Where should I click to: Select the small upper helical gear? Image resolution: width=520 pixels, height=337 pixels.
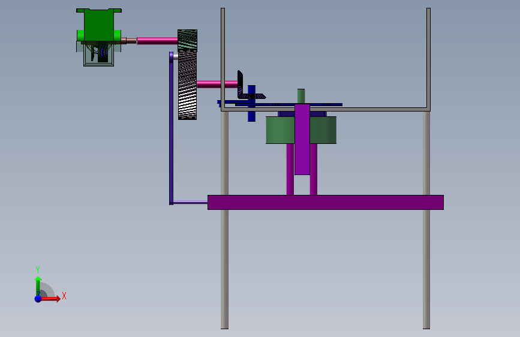coord(187,40)
